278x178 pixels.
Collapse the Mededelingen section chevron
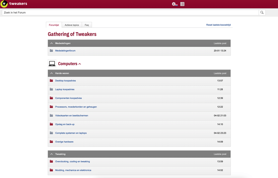coord(51,43)
